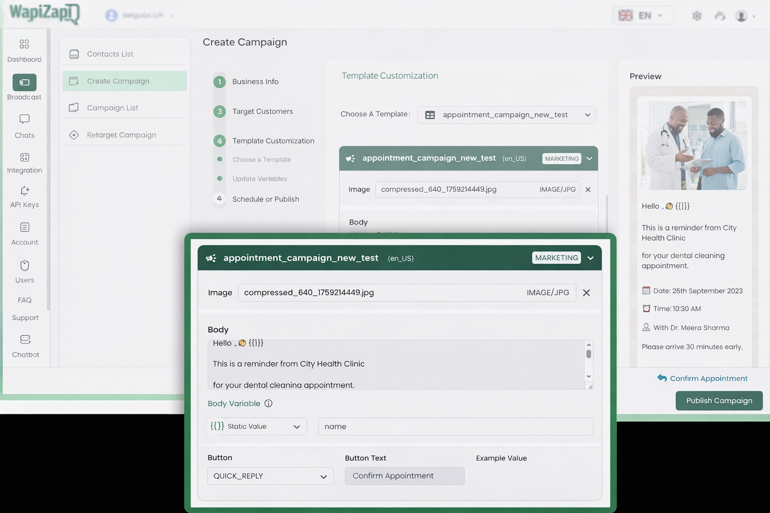The width and height of the screenshot is (770, 513).
Task: Open the EN language dropdown
Action: pos(642,16)
